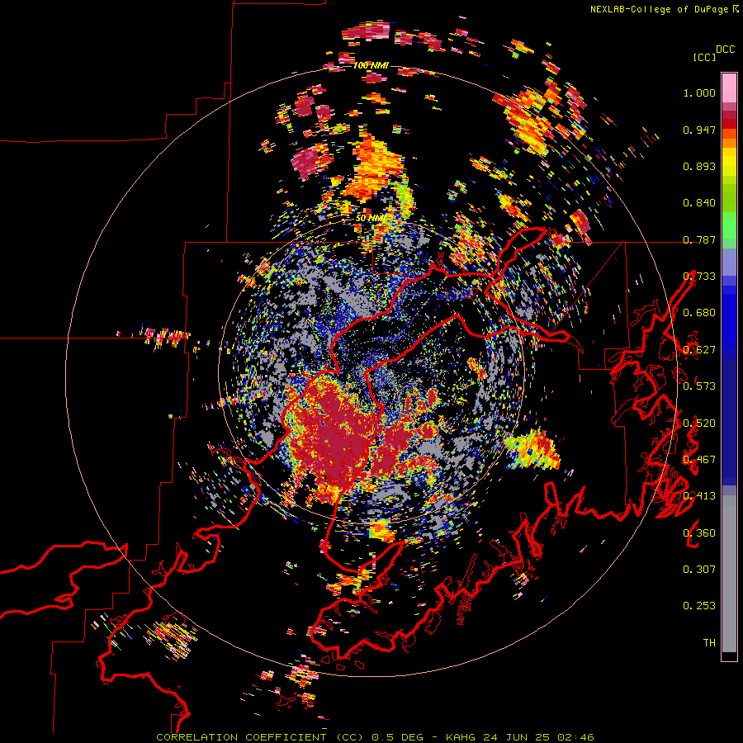Click the 0.253 scale value
Viewport: 743px width, 743px height.
click(699, 606)
